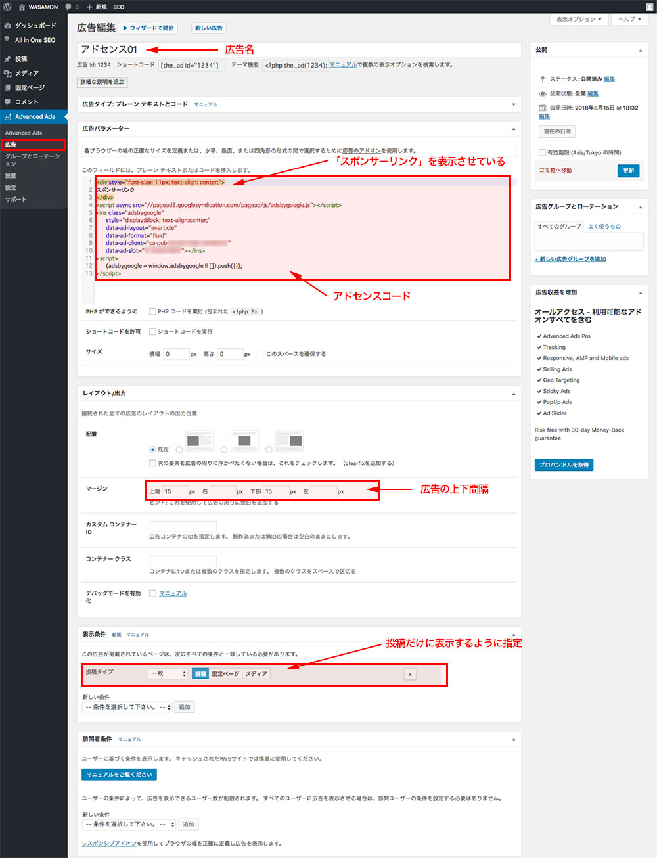Click the 詳細な説明を追加 button
Image resolution: width=657 pixels, height=858 pixels.
(x=102, y=82)
